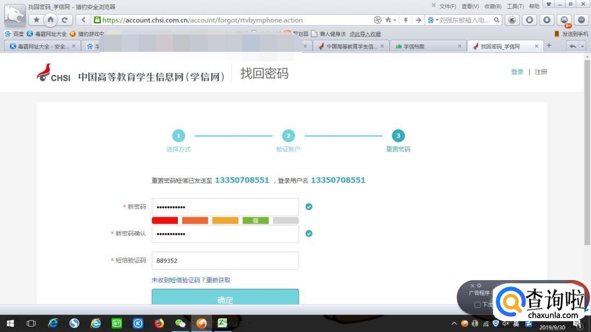Launch Internet Explorer from taskbar
This screenshot has height=332, width=591.
[x=53, y=323]
